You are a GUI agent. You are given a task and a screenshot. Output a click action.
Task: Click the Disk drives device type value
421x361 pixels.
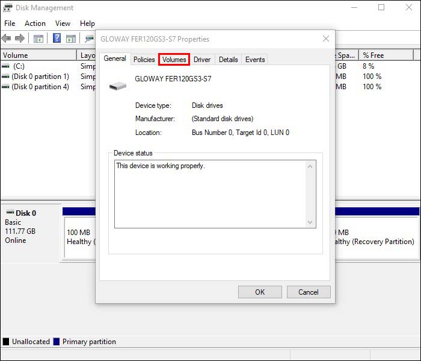click(x=207, y=105)
